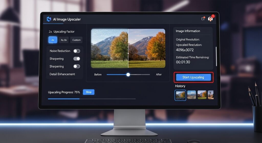Enable the Sharpening switch above Detail Enhancement
Image resolution: width=262 pixels, height=143 pixels.
pyautogui.click(x=77, y=66)
